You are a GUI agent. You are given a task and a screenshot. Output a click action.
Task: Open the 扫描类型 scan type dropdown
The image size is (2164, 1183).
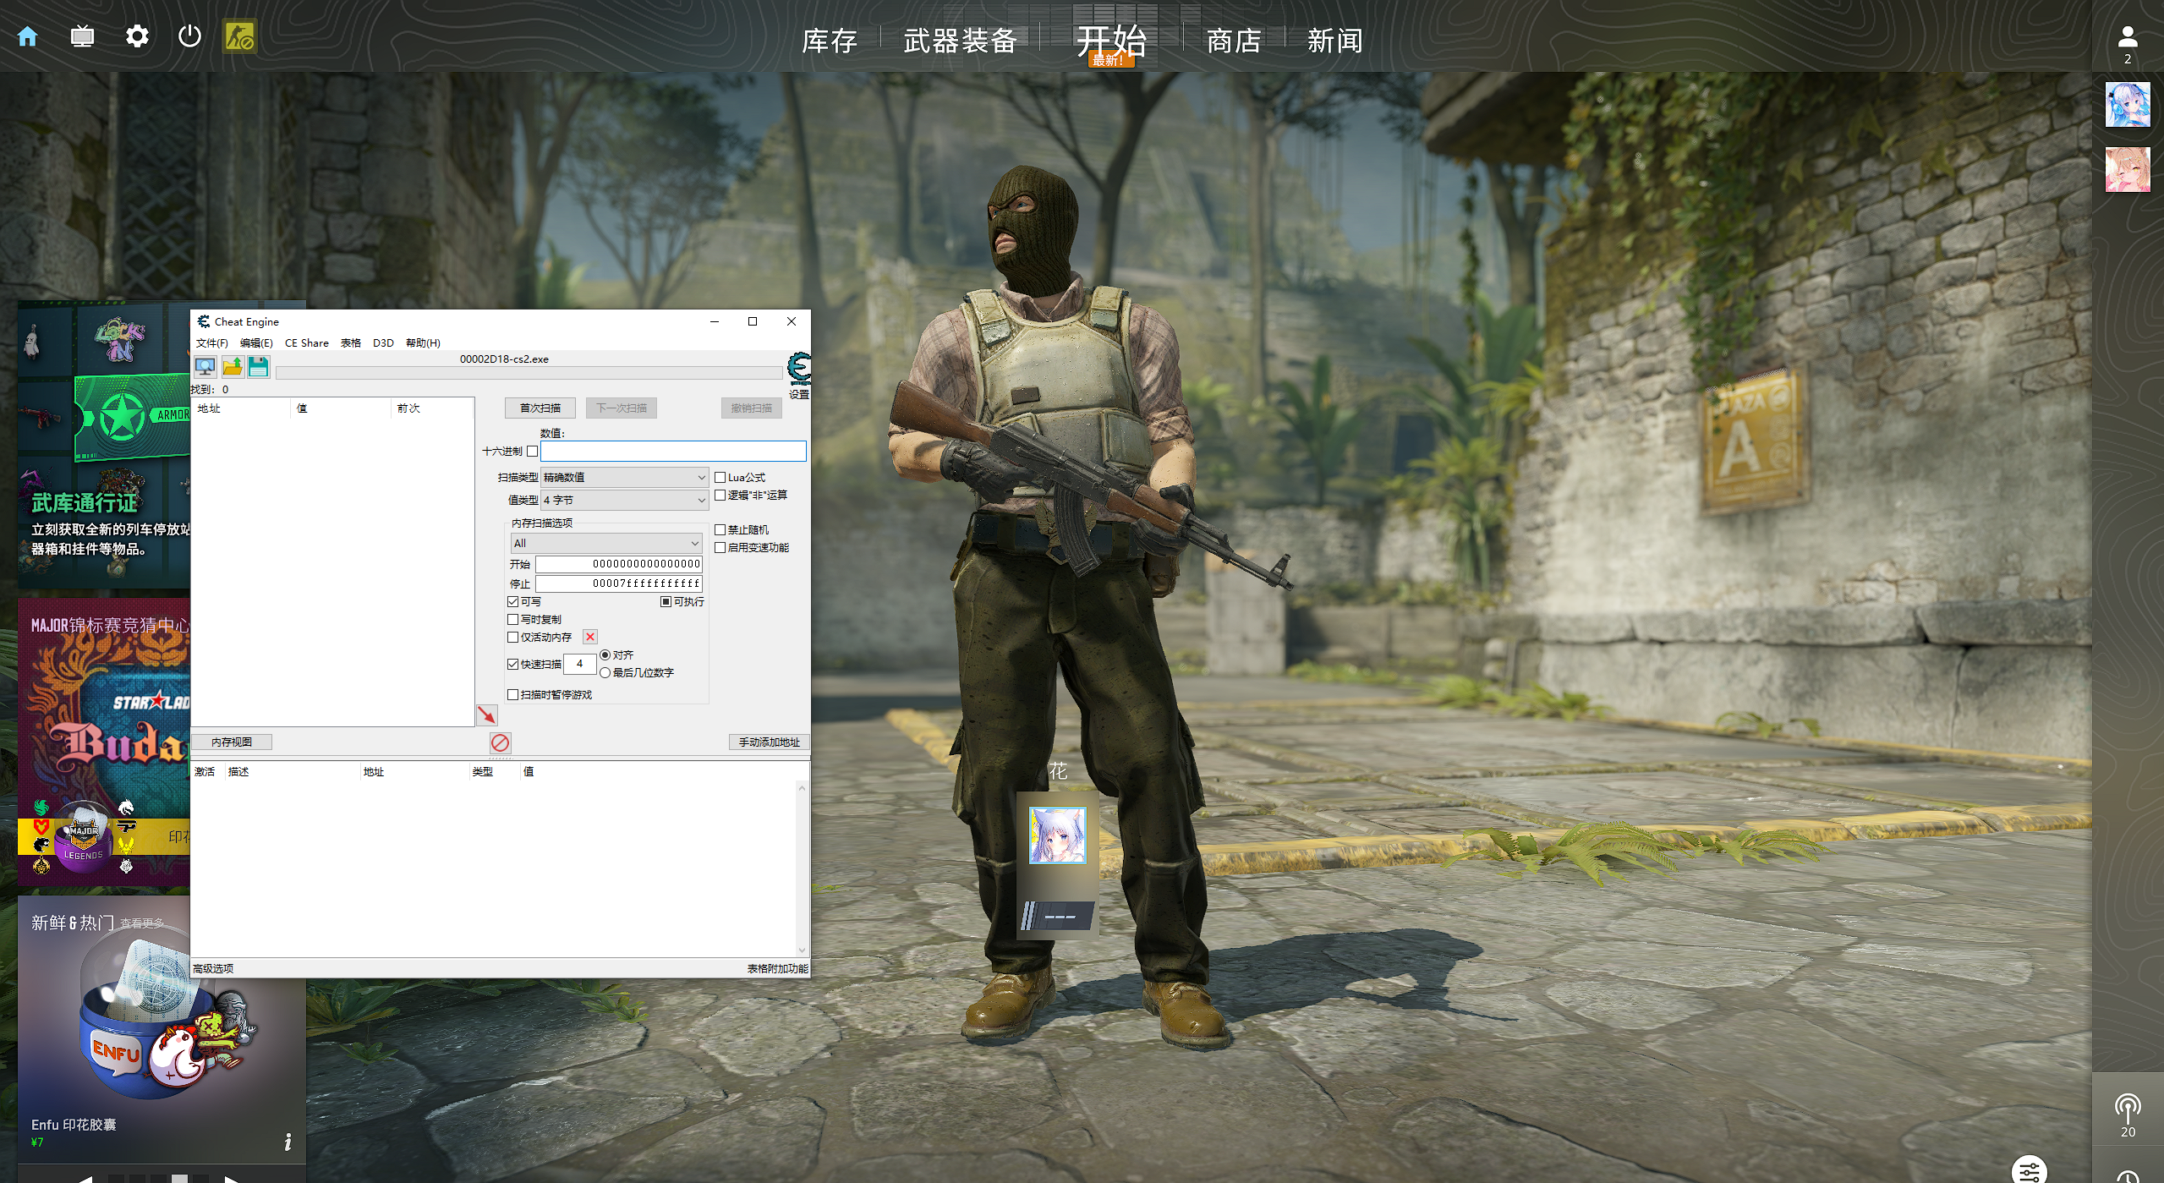point(623,478)
